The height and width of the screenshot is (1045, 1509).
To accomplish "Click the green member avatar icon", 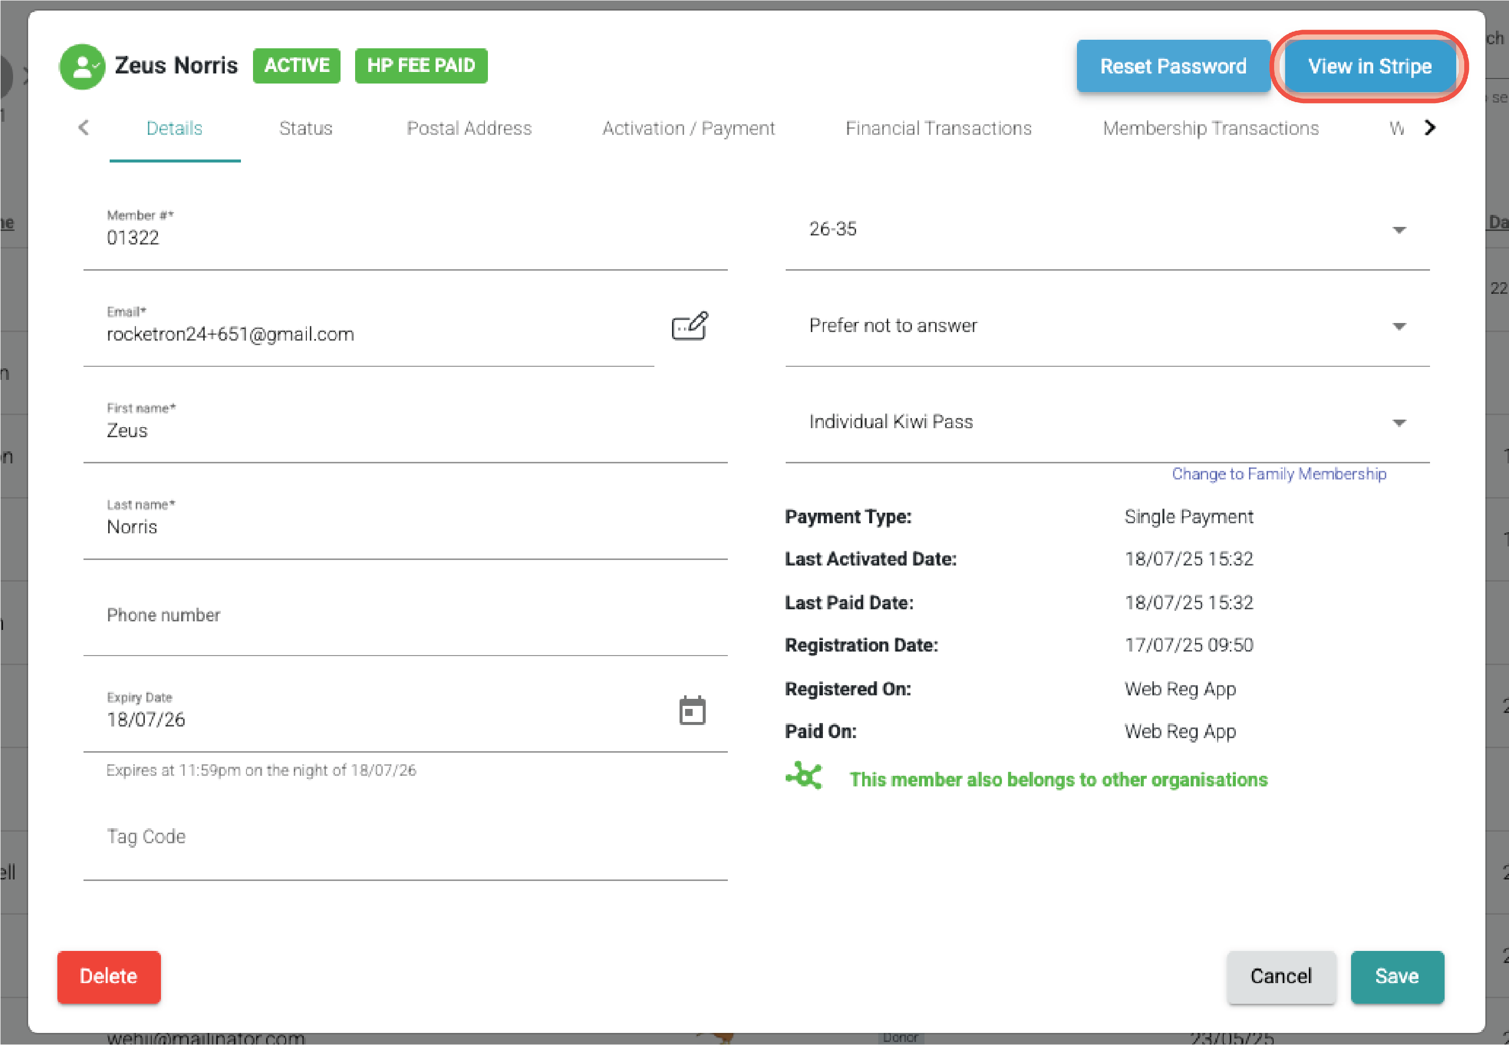I will 82,66.
